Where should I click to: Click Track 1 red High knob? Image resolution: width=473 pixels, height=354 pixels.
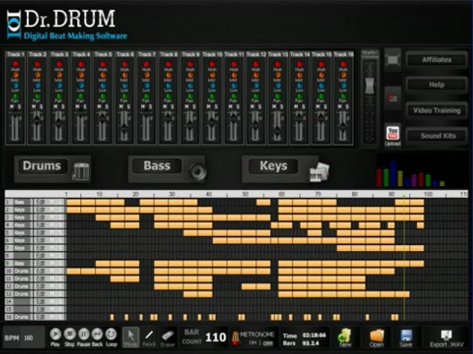(x=15, y=64)
